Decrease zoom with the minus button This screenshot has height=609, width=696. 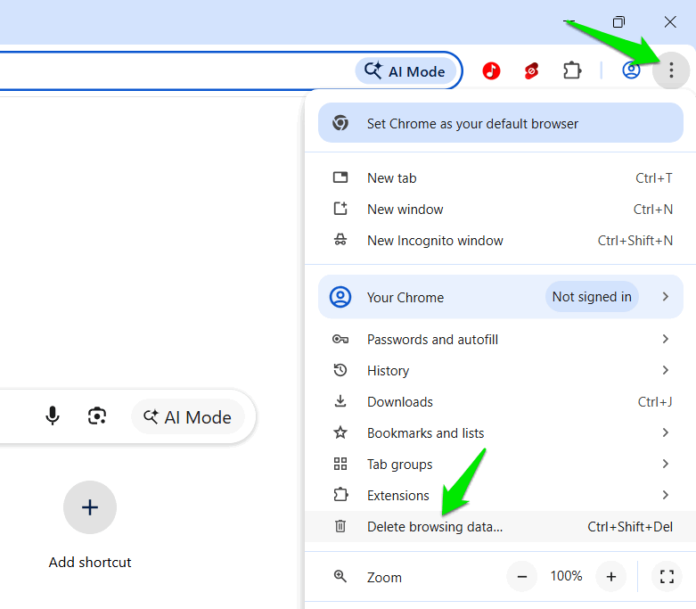(522, 577)
